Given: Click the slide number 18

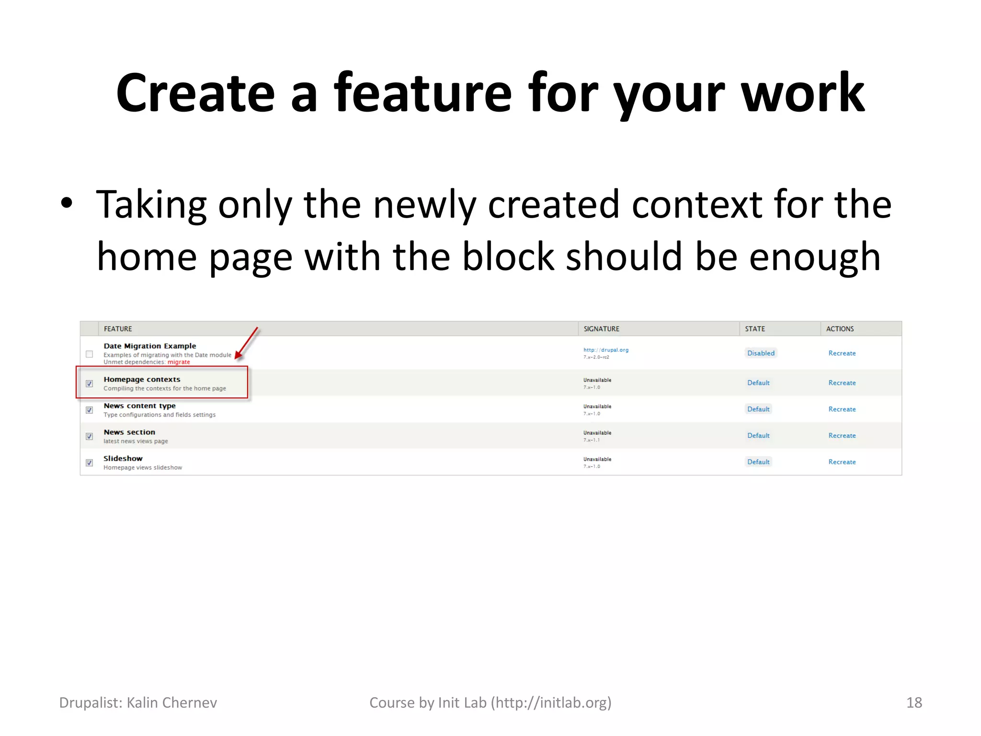Looking at the screenshot, I should [x=914, y=703].
